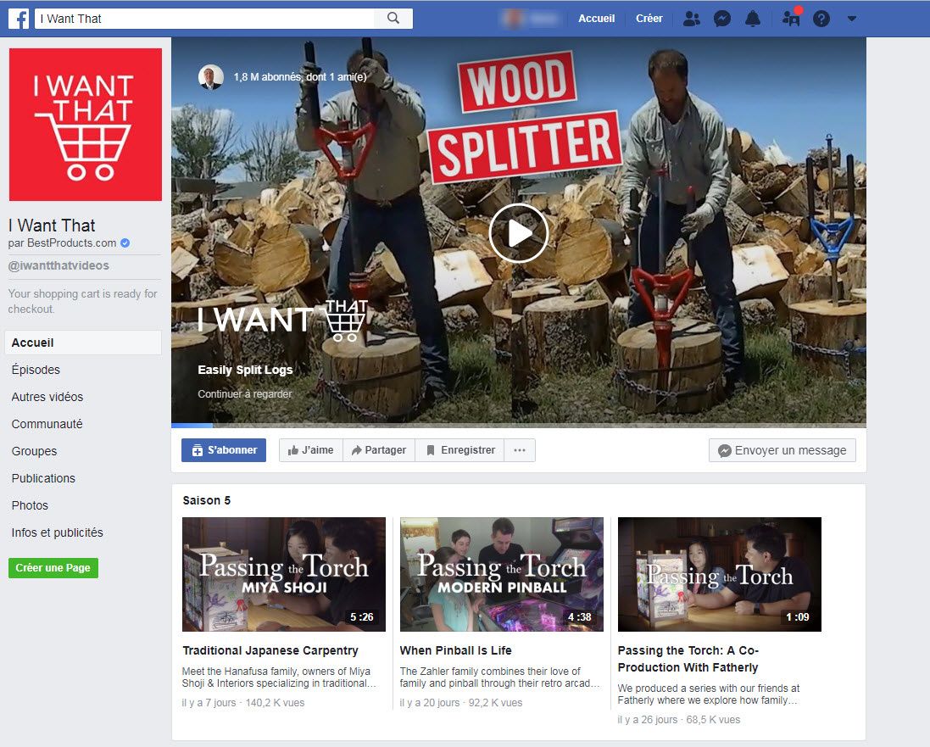Click the quick help icon with red notification dot

coord(791,18)
